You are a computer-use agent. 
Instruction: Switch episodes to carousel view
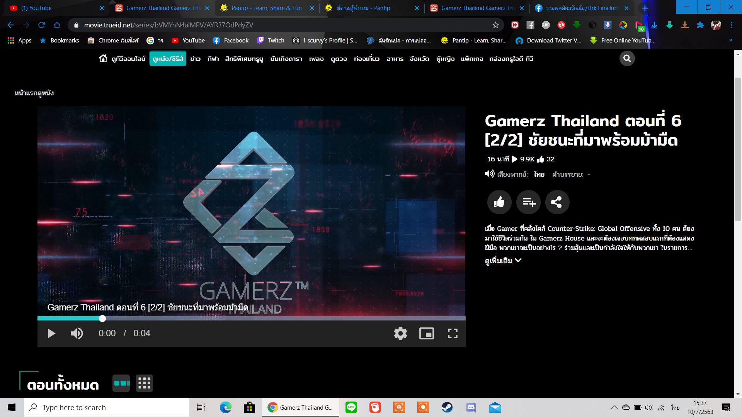121,383
